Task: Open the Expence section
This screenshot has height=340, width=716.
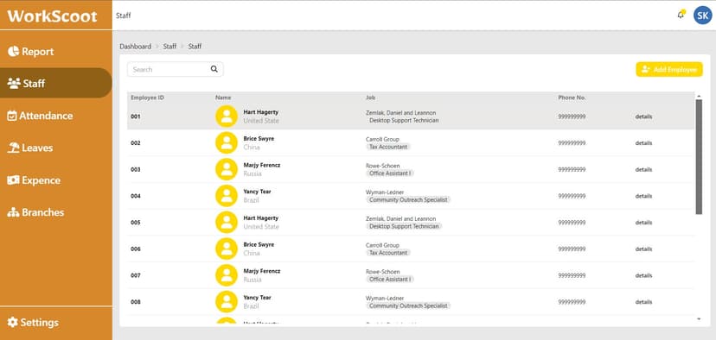Action: [55, 180]
